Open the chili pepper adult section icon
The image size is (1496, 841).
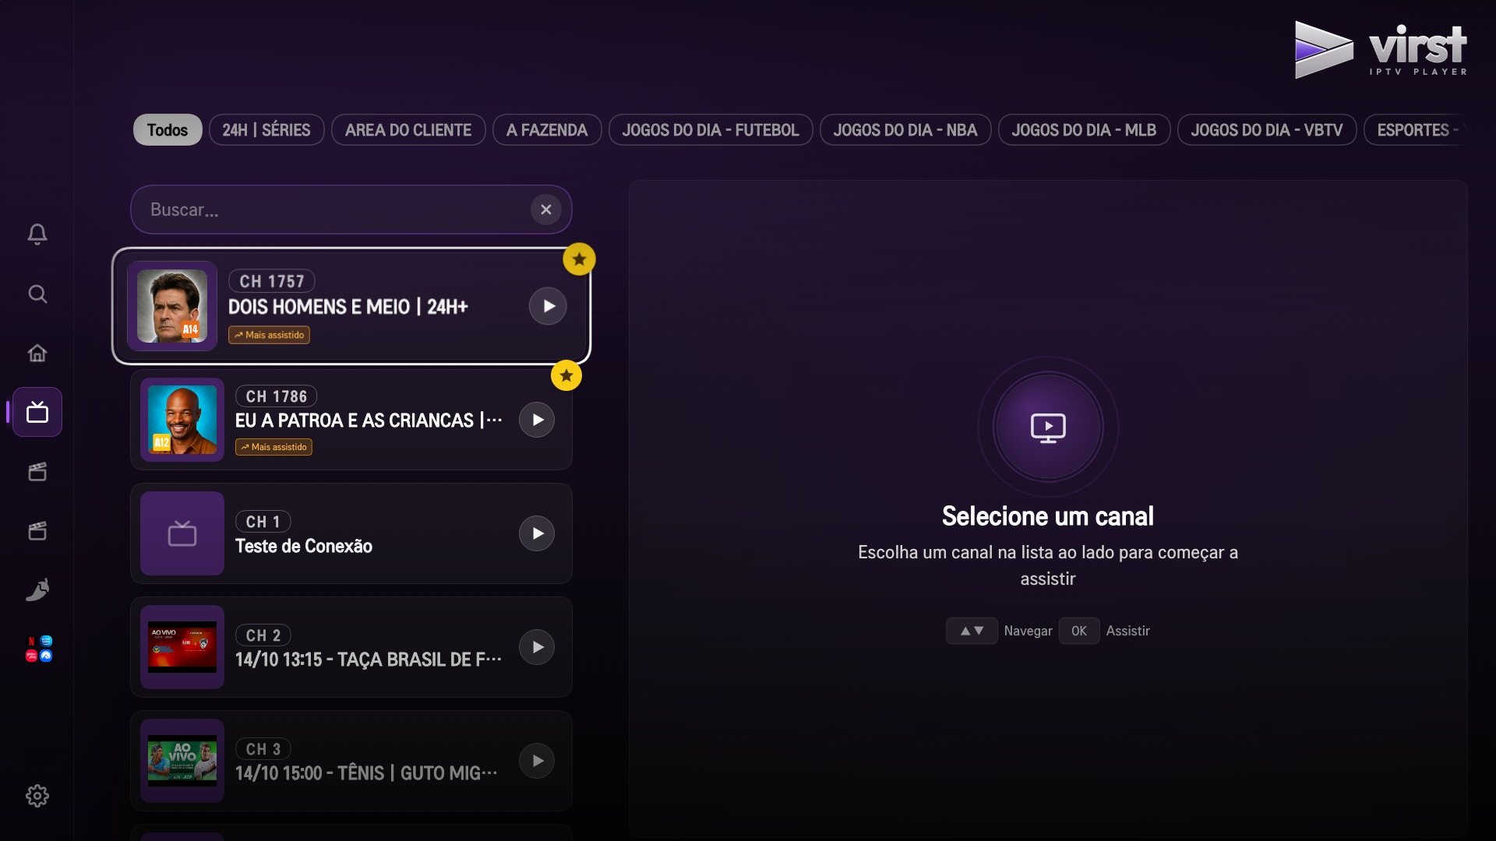tap(37, 589)
